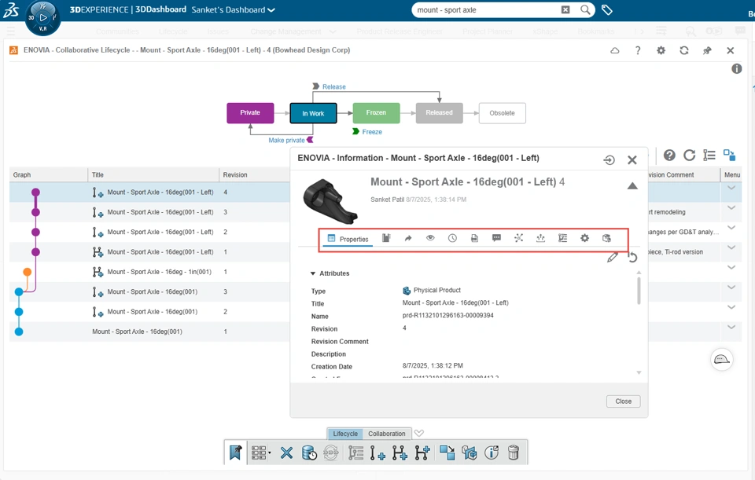This screenshot has width=755, height=480.
Task: Click the widget help question mark
Action: point(638,50)
